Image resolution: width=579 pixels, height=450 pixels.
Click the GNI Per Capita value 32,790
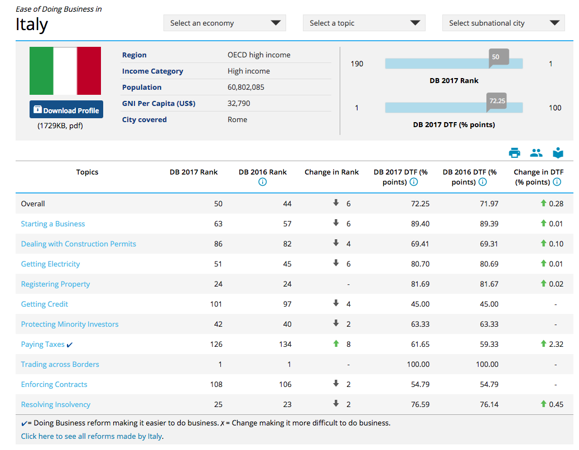(239, 103)
